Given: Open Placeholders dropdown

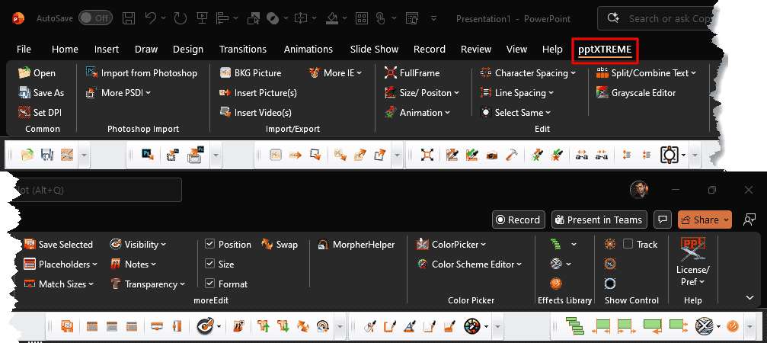Looking at the screenshot, I should coord(60,264).
